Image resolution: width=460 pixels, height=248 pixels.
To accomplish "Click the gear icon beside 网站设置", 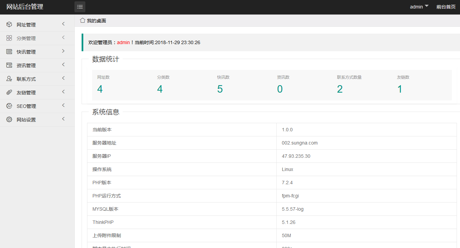I will point(9,119).
